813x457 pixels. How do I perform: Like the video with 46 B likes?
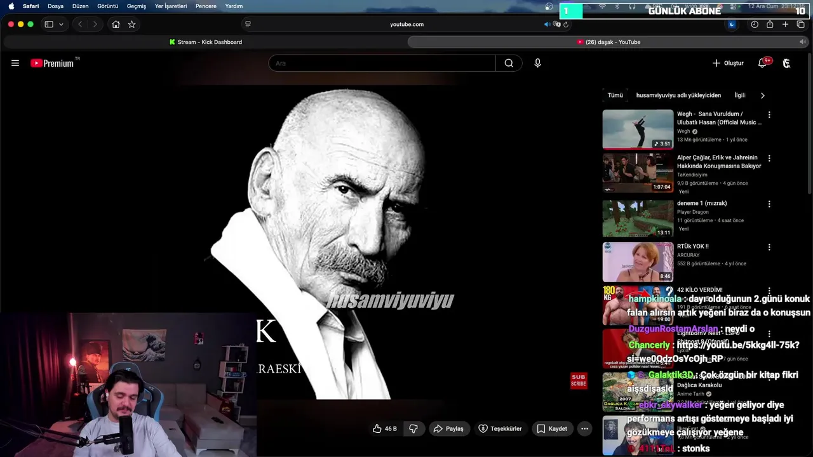(x=384, y=428)
